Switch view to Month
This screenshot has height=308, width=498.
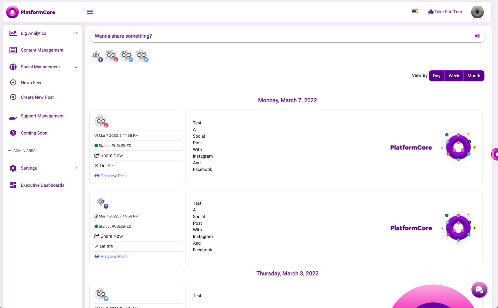474,76
